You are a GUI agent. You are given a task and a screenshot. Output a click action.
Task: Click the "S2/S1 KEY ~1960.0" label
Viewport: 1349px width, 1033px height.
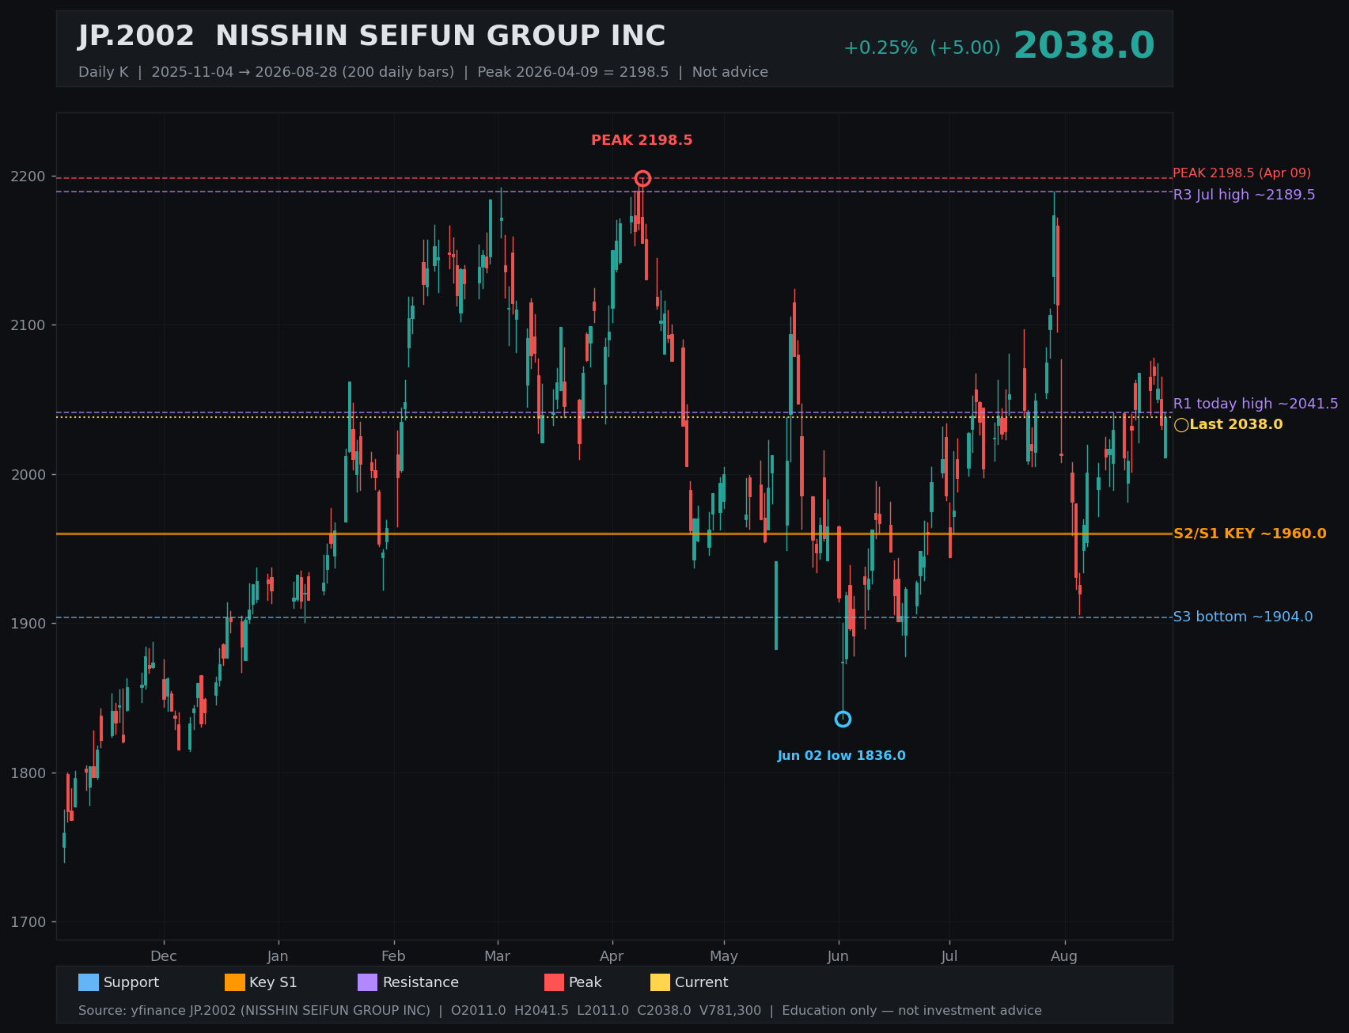tap(1249, 534)
